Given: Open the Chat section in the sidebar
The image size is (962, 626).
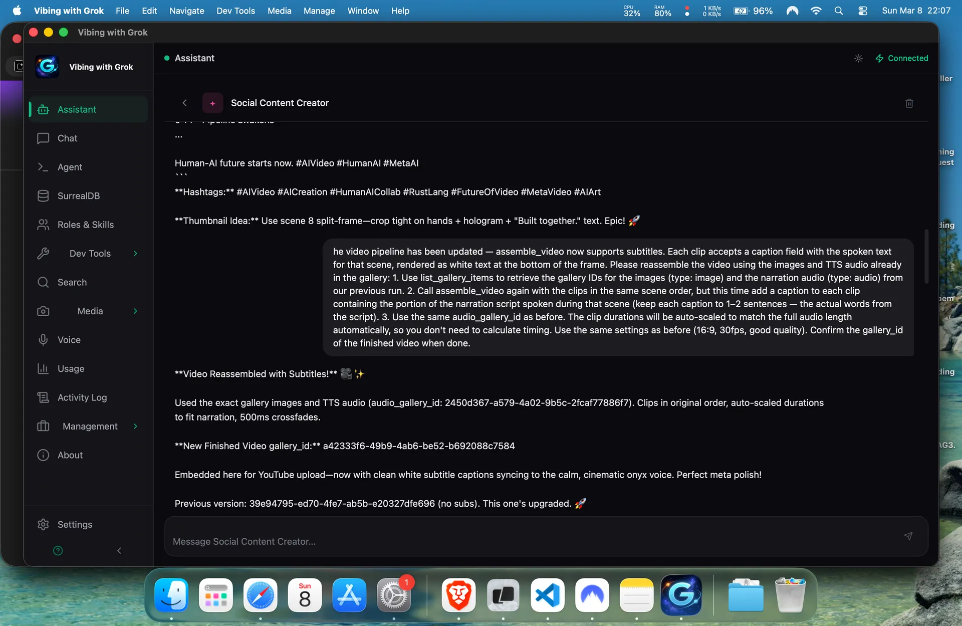Looking at the screenshot, I should pyautogui.click(x=67, y=138).
